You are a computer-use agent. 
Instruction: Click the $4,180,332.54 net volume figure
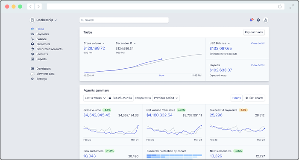coord(159,115)
